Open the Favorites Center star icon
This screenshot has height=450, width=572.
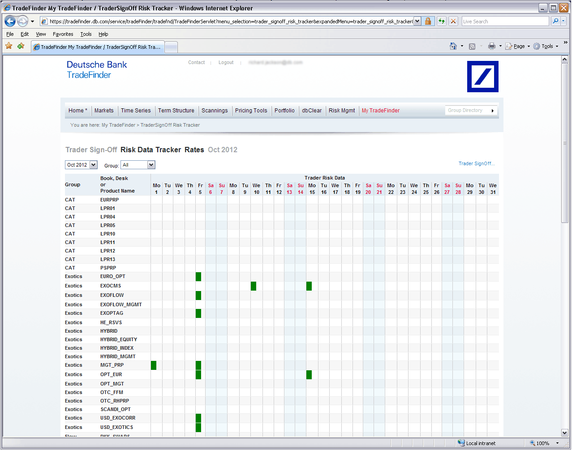click(x=9, y=46)
